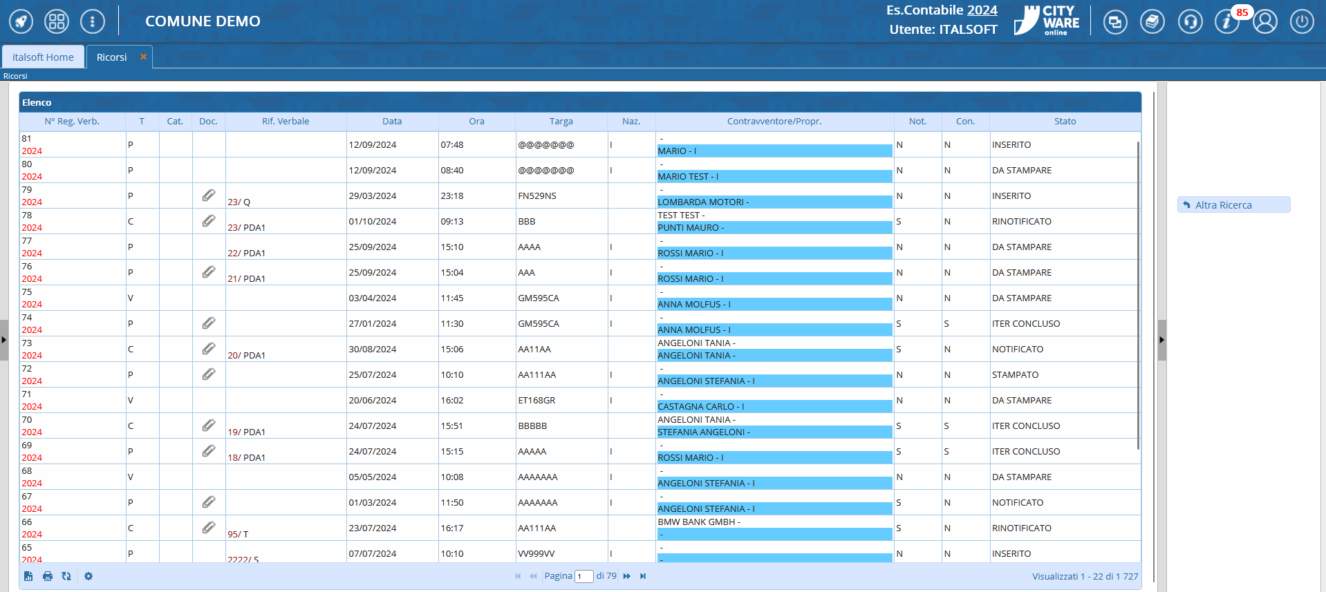Expand the left side panel arrow
Screen dimensions: 1326x592
tap(4, 340)
